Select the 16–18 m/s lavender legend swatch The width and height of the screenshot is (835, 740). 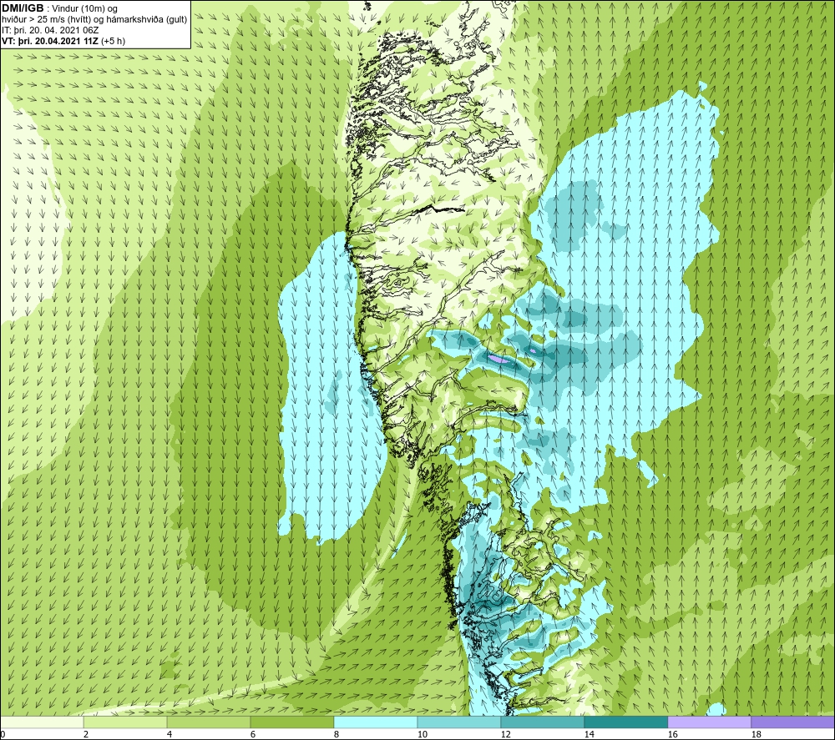[709, 722]
